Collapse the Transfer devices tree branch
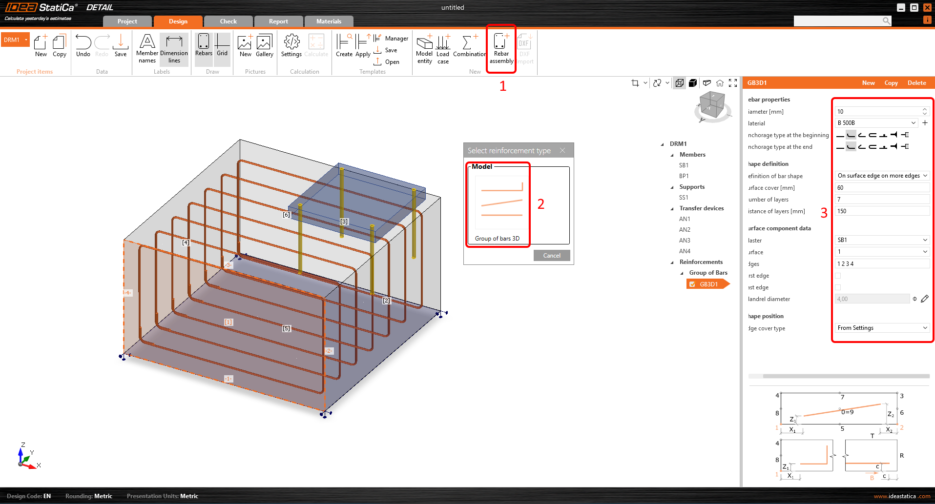This screenshot has width=935, height=504. tap(672, 208)
